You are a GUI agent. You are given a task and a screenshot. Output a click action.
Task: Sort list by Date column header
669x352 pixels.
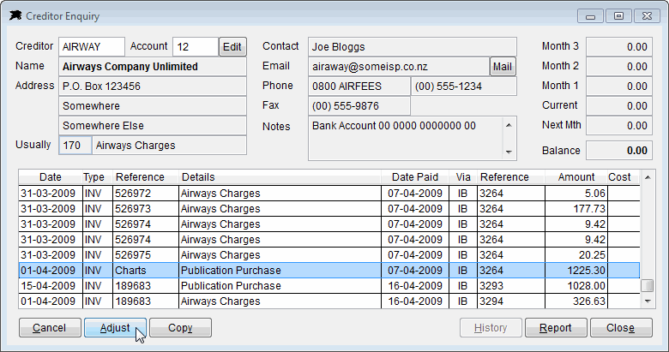point(51,177)
